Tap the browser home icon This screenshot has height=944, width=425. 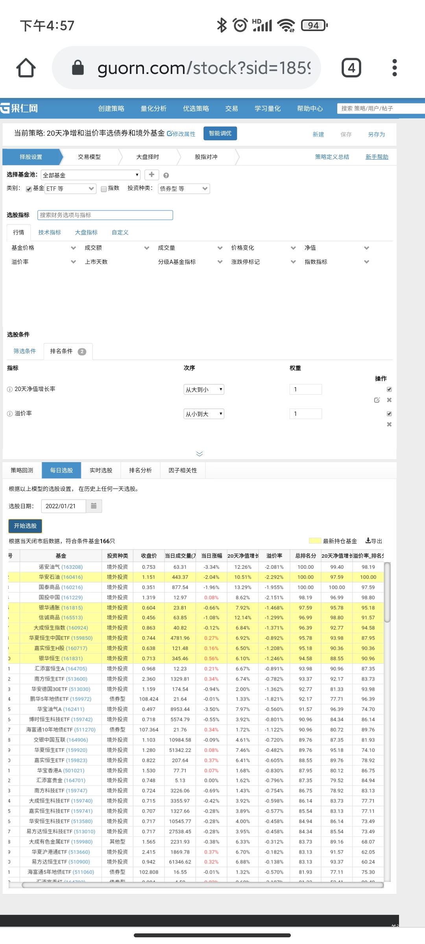26,68
